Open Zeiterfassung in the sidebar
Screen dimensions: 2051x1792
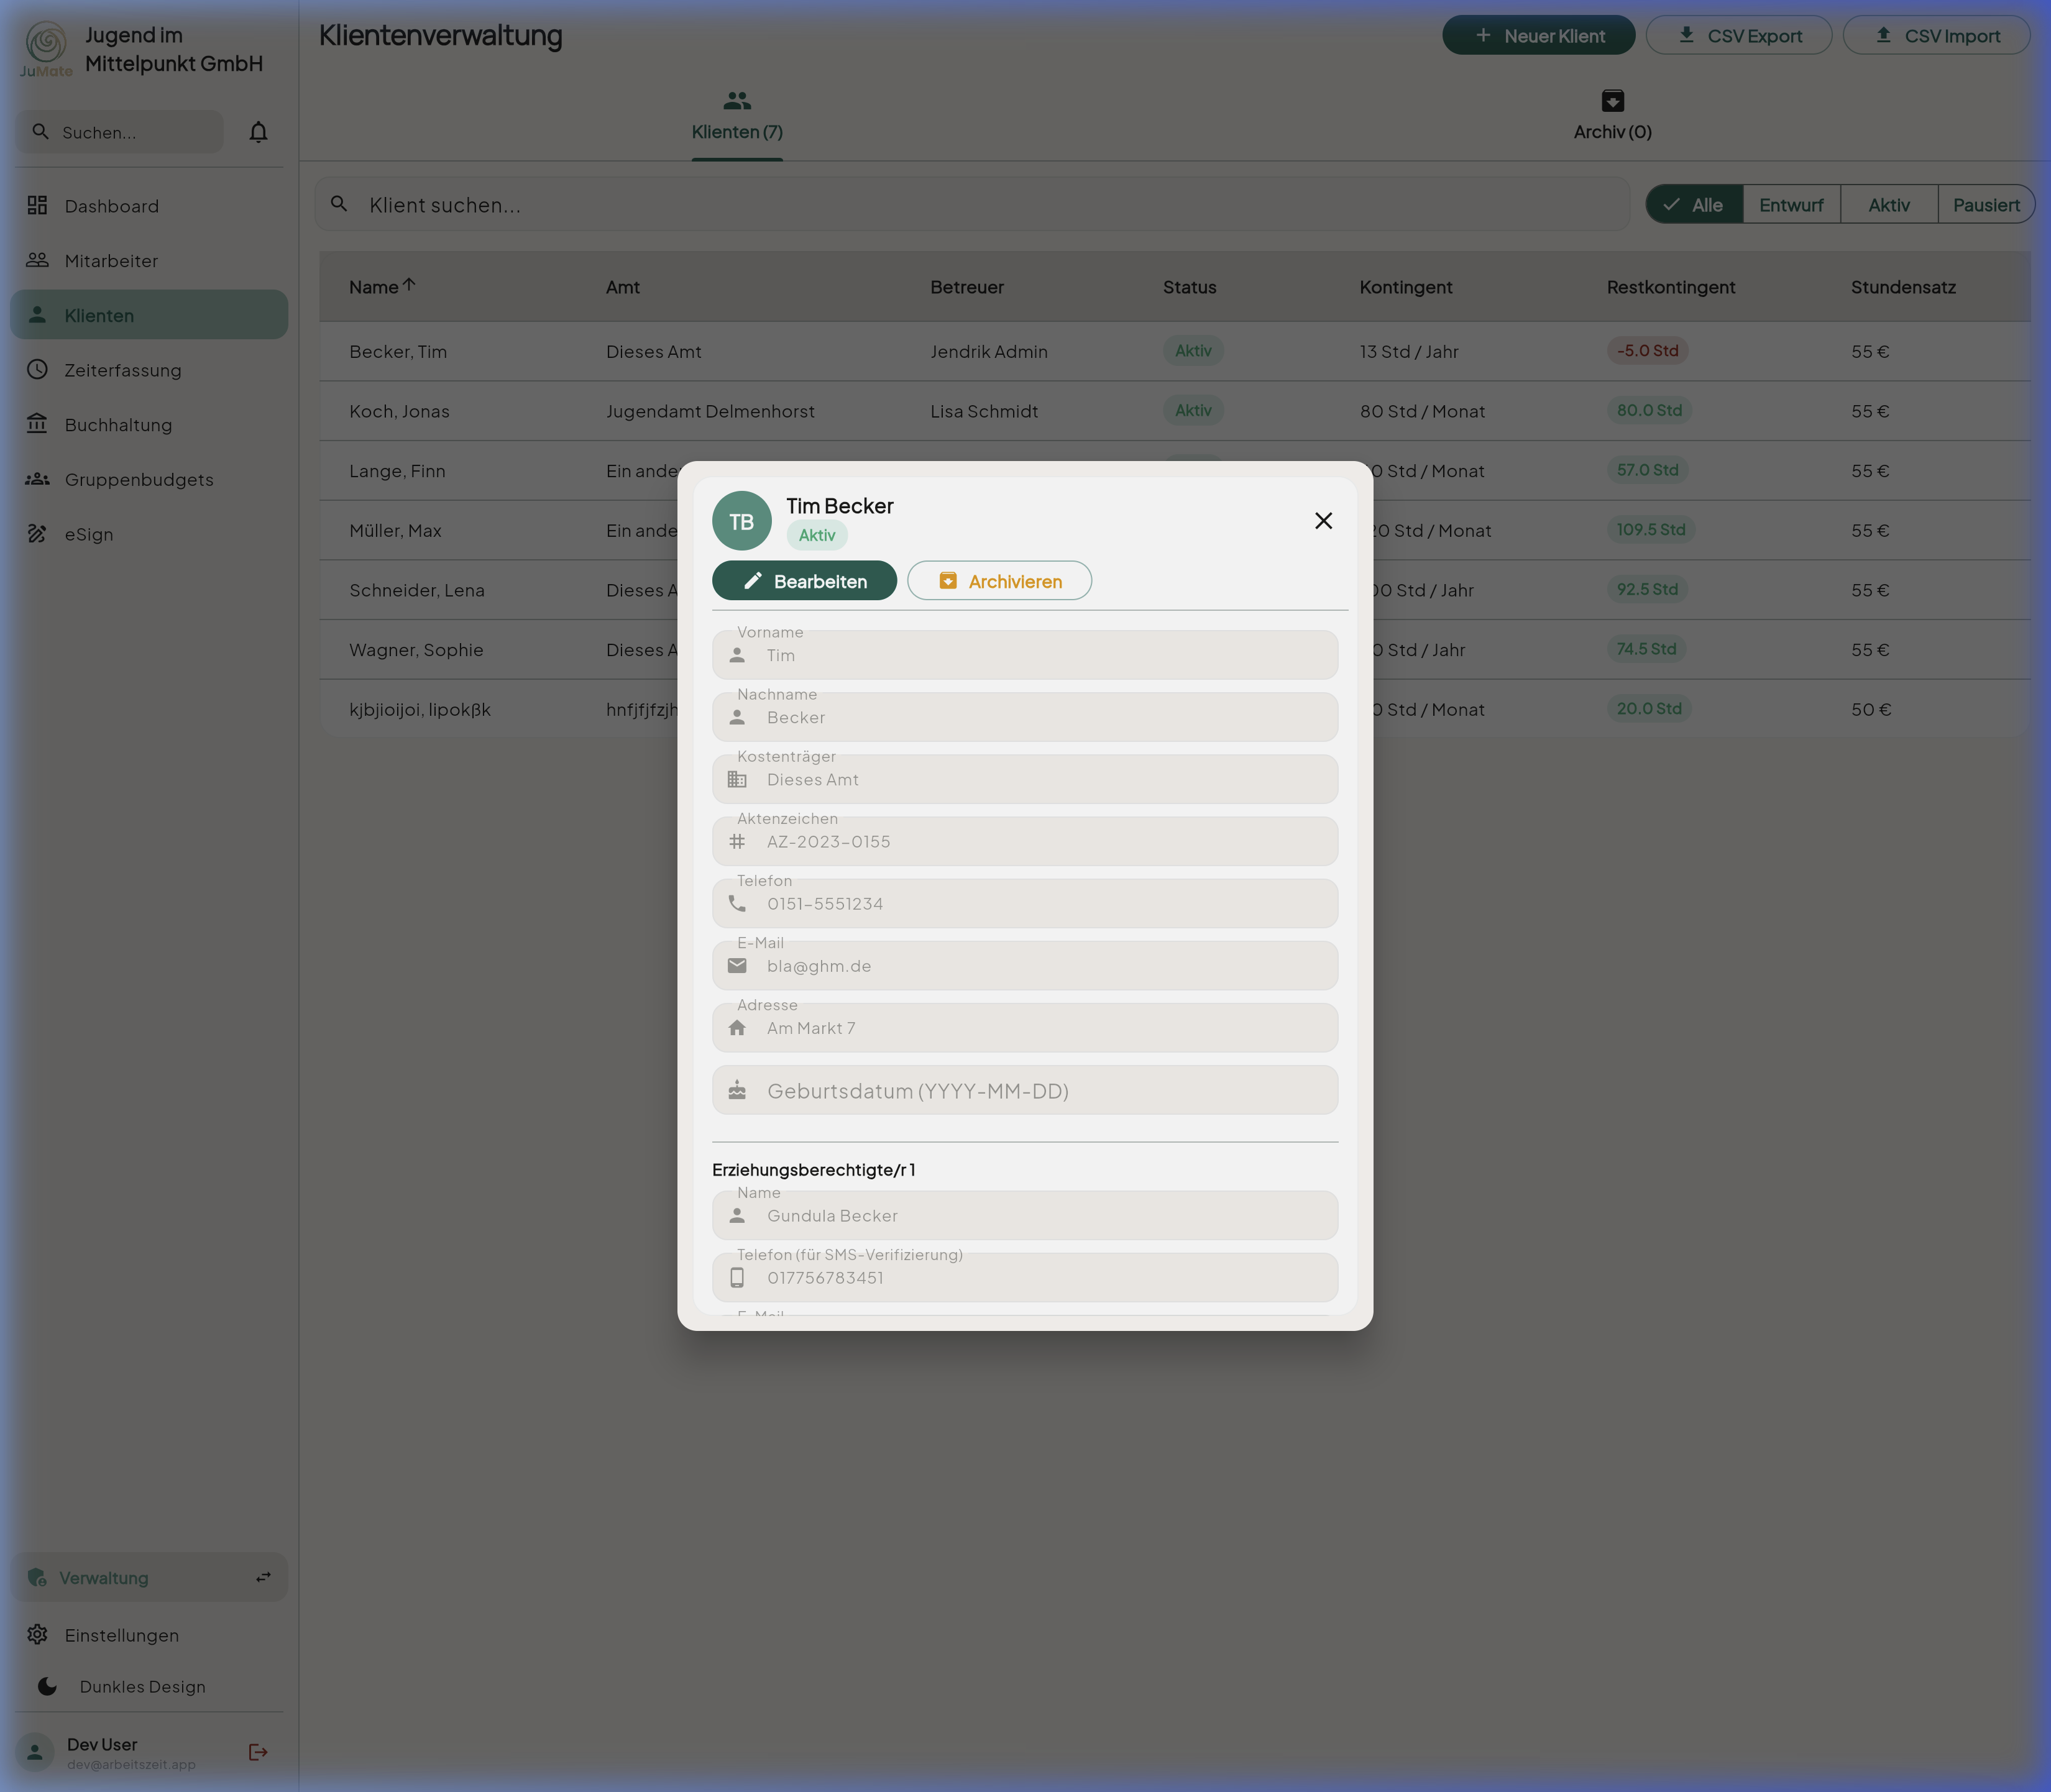[122, 370]
